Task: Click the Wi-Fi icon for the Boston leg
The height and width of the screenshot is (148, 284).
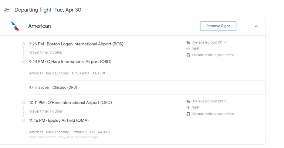Action: click(x=188, y=49)
